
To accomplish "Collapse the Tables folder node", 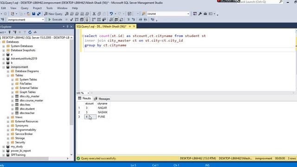I will coord(8,76).
